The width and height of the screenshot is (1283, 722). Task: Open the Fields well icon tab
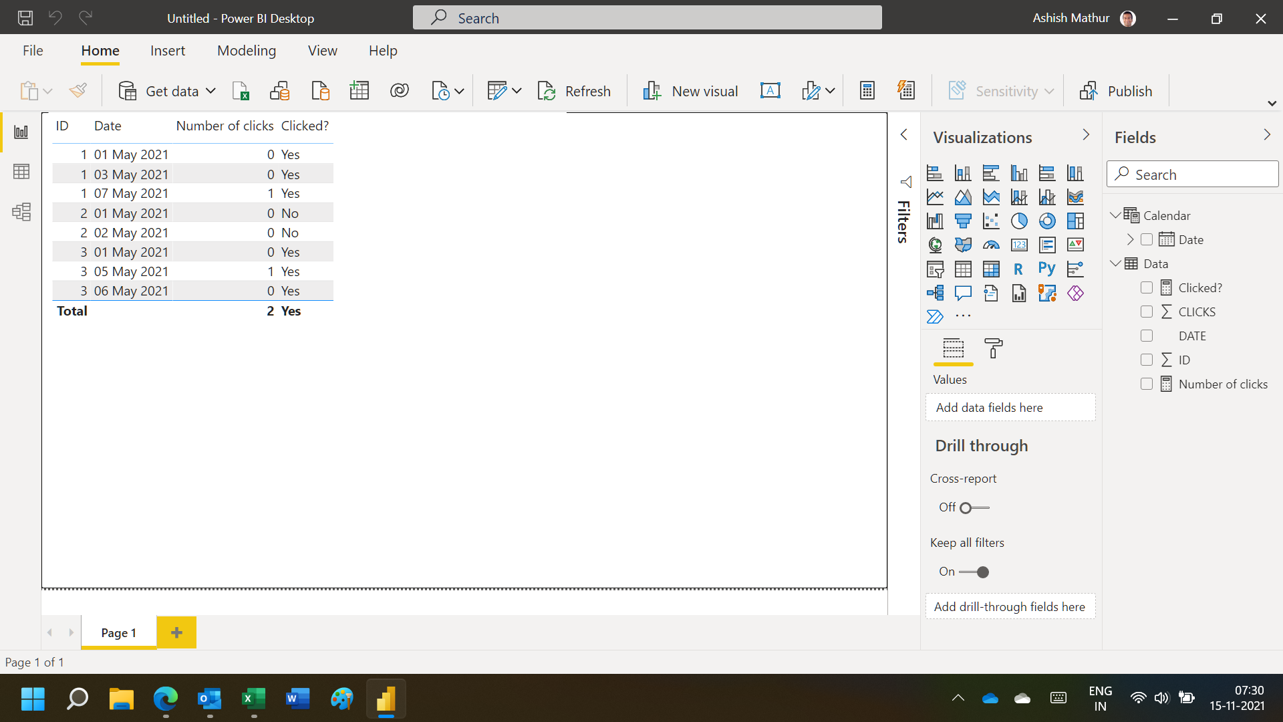(x=954, y=348)
